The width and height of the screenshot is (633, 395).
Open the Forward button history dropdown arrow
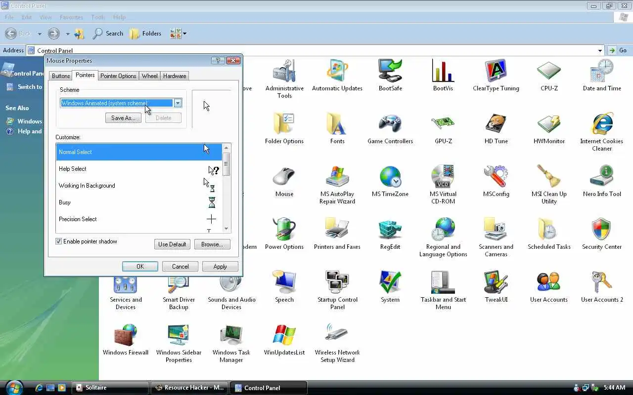point(68,34)
